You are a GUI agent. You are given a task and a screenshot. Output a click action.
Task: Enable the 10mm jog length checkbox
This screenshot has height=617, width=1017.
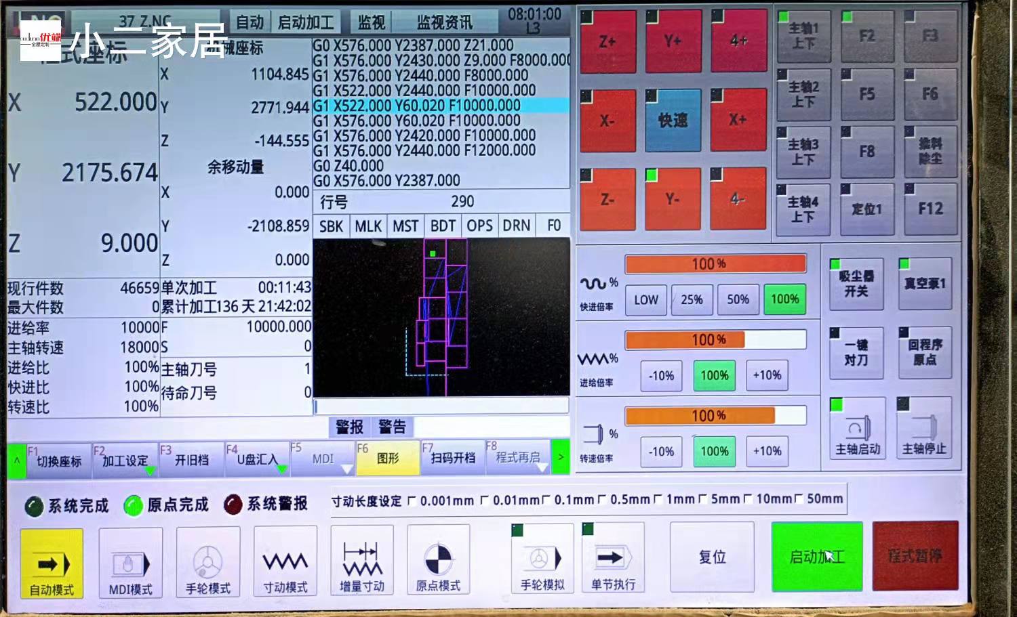749,500
